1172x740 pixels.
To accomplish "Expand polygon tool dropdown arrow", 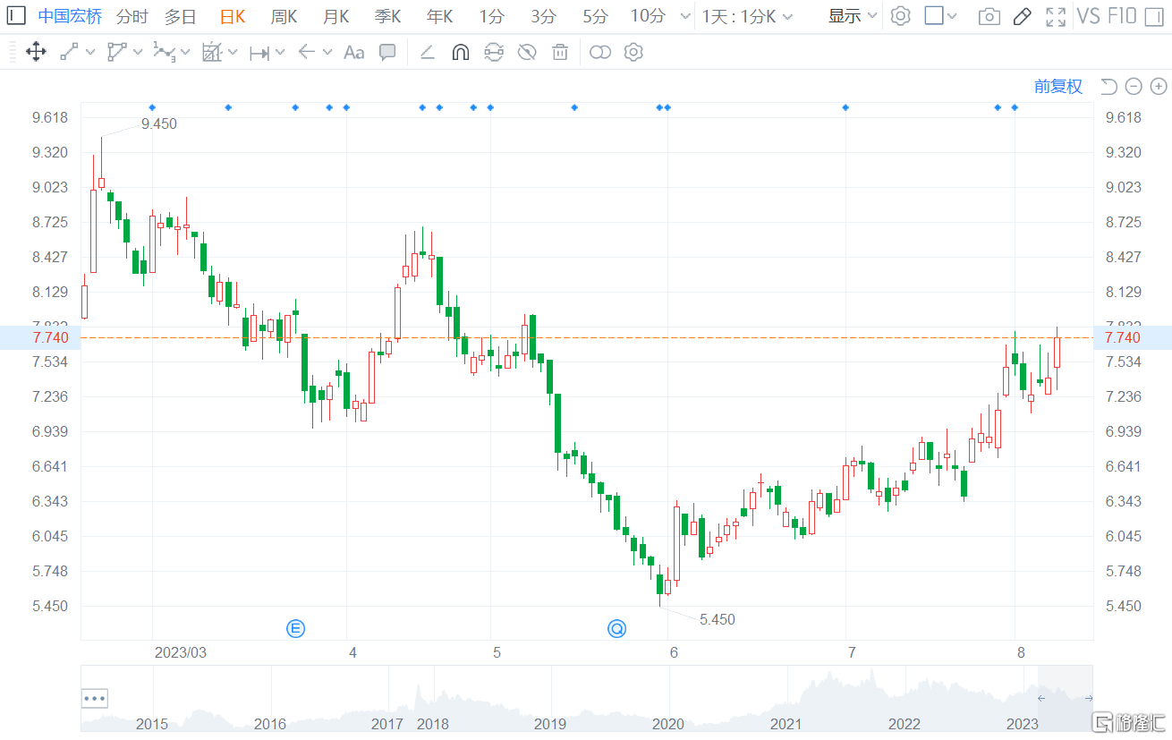I will pos(138,53).
